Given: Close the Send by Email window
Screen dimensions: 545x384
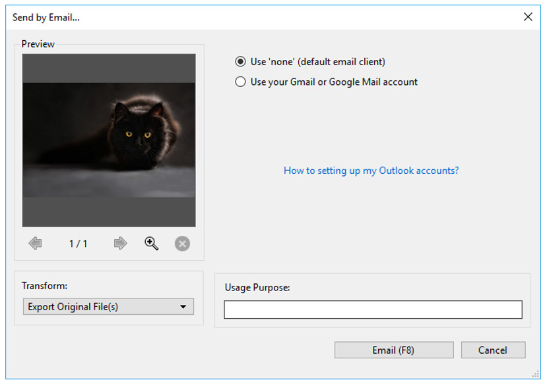Looking at the screenshot, I should [x=528, y=16].
